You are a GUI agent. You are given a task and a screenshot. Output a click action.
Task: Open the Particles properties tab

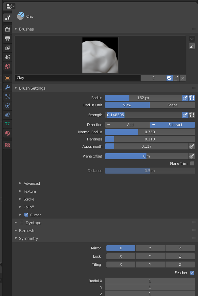click(x=8, y=96)
